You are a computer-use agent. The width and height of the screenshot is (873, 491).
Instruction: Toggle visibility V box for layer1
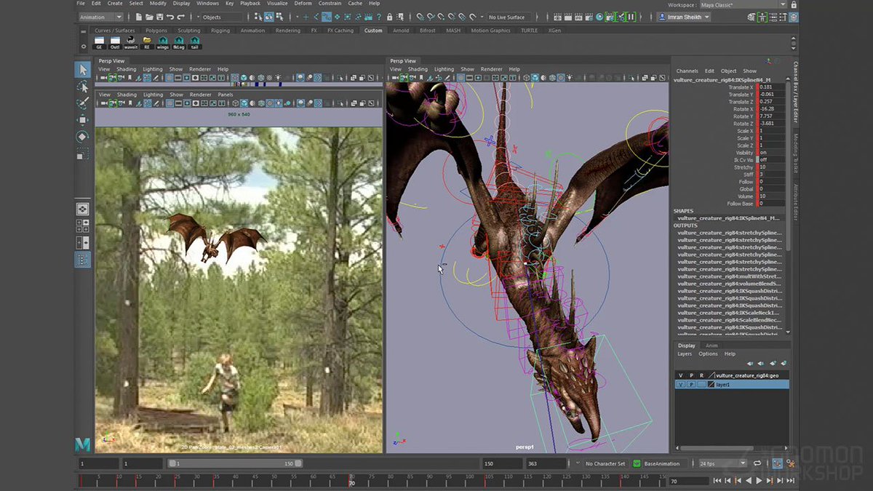681,384
